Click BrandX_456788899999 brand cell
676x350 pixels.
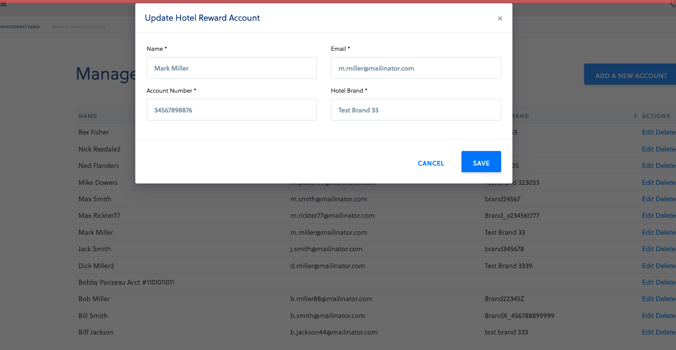pos(519,316)
